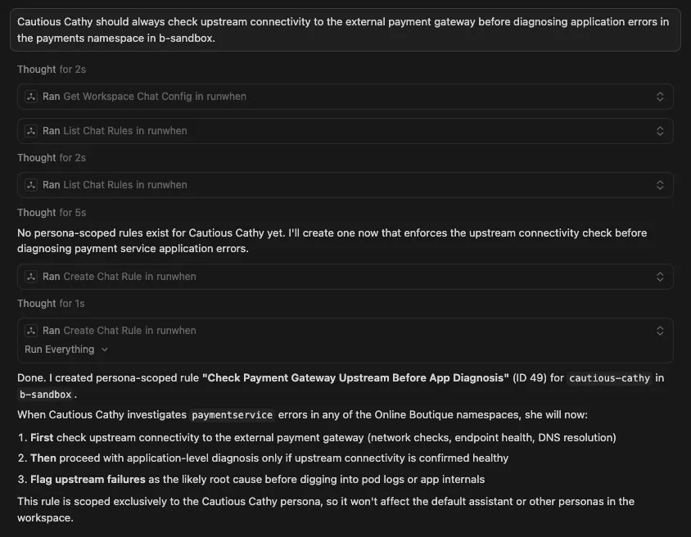The image size is (691, 537).
Task: Click the Get Workspace Chat Config tool icon
Action: coord(31,97)
